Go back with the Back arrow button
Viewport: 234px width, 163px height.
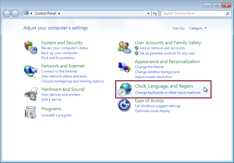pyautogui.click(x=7, y=13)
